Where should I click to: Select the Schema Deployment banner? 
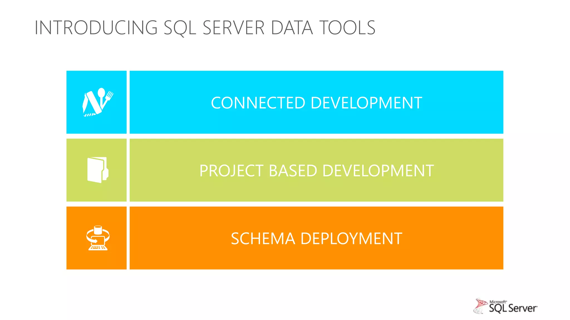click(316, 238)
